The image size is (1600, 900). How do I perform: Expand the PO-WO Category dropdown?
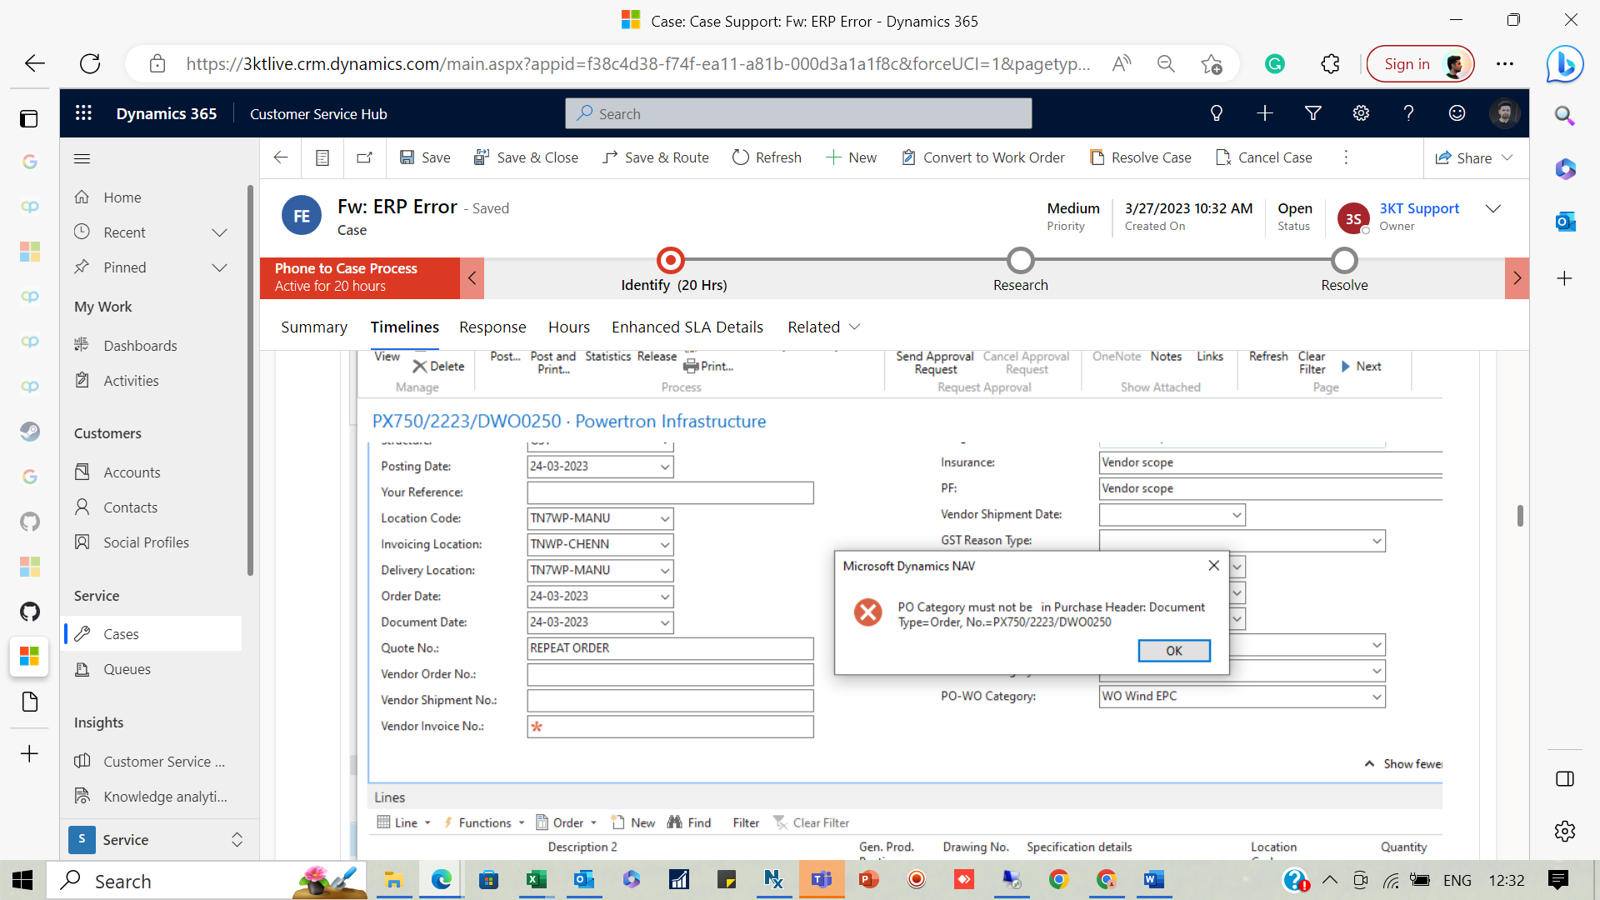pos(1377,697)
